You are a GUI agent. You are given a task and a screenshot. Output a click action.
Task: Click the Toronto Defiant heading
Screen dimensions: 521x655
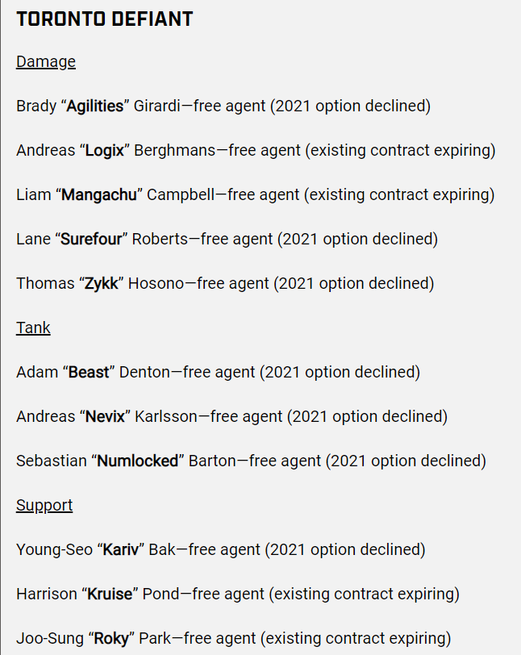[x=105, y=19]
